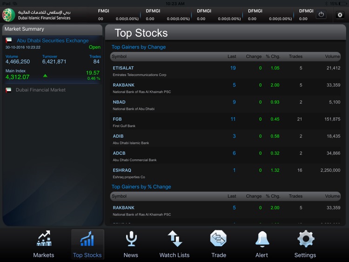Viewport: 349px width, 262px height.
Task: Open FGB First Gulf Bank row
Action: coord(225,121)
